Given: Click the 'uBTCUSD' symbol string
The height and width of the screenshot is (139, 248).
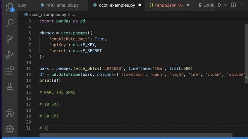Looking at the screenshot, I should click(113, 69).
